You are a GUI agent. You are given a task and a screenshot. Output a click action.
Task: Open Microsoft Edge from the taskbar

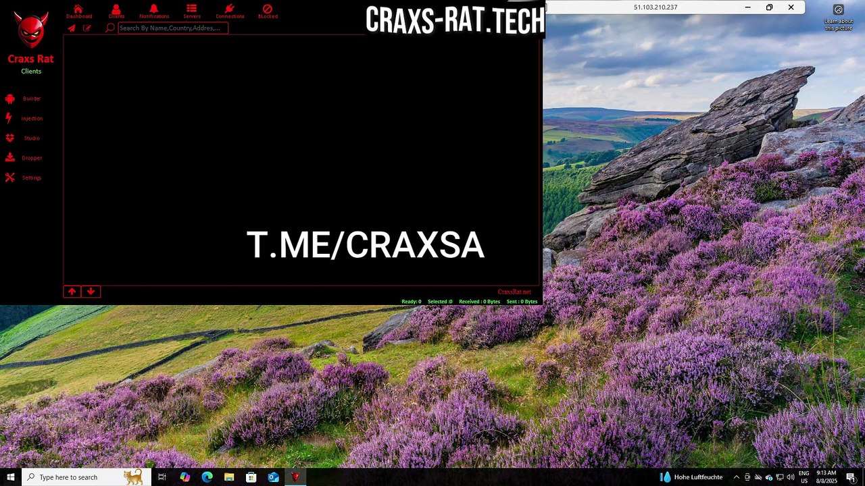tap(207, 477)
